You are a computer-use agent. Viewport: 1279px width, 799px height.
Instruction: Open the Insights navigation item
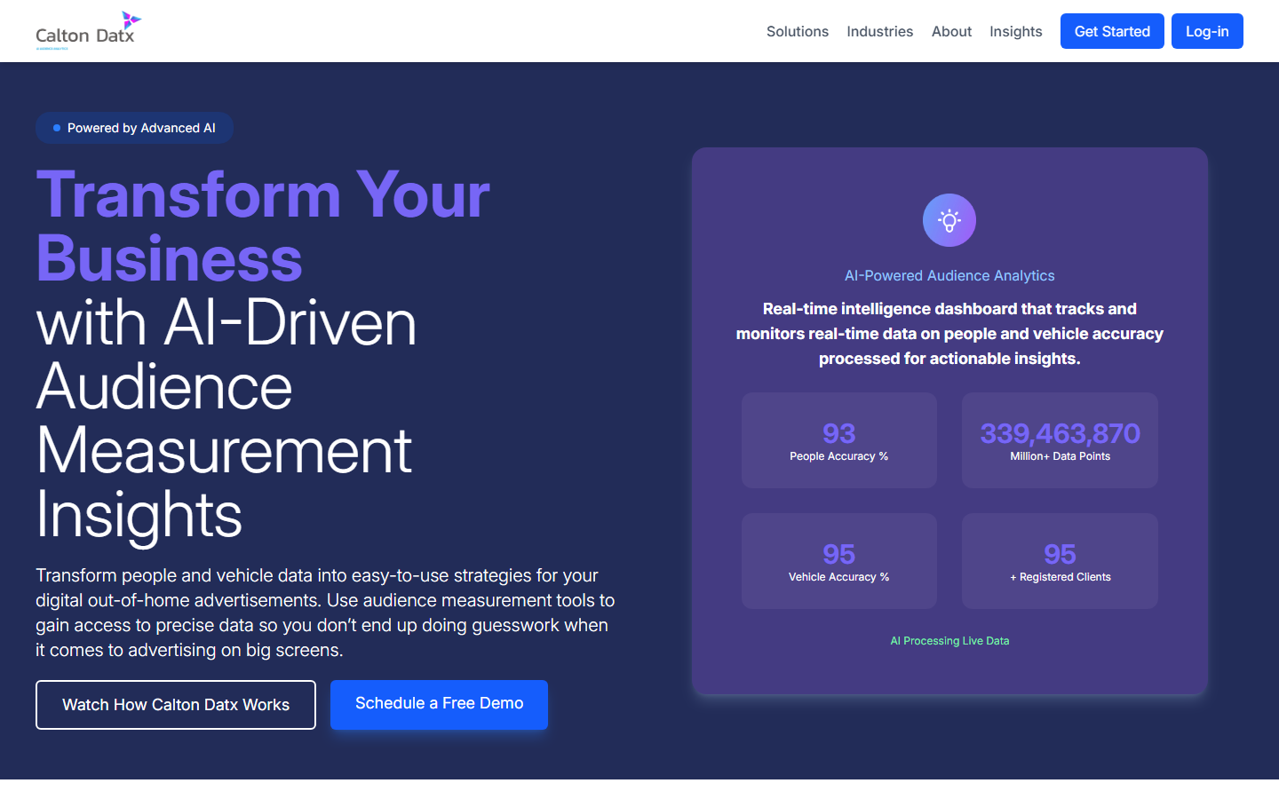1015,31
